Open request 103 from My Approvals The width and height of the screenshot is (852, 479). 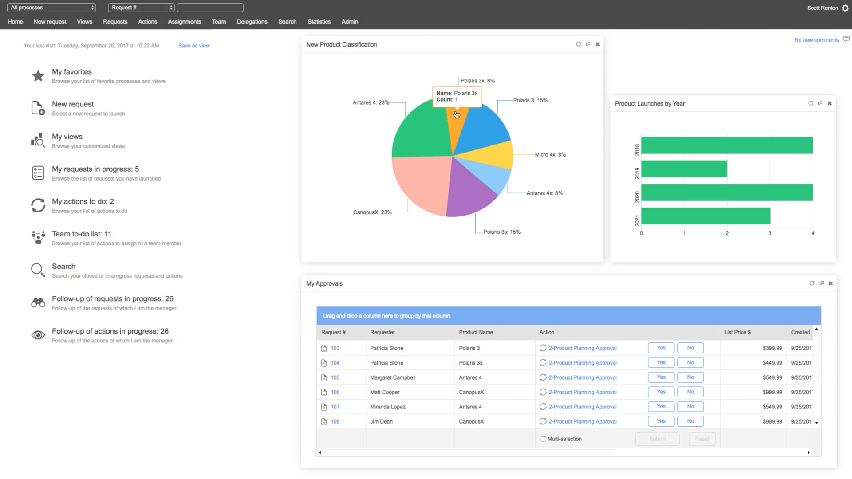(x=335, y=348)
